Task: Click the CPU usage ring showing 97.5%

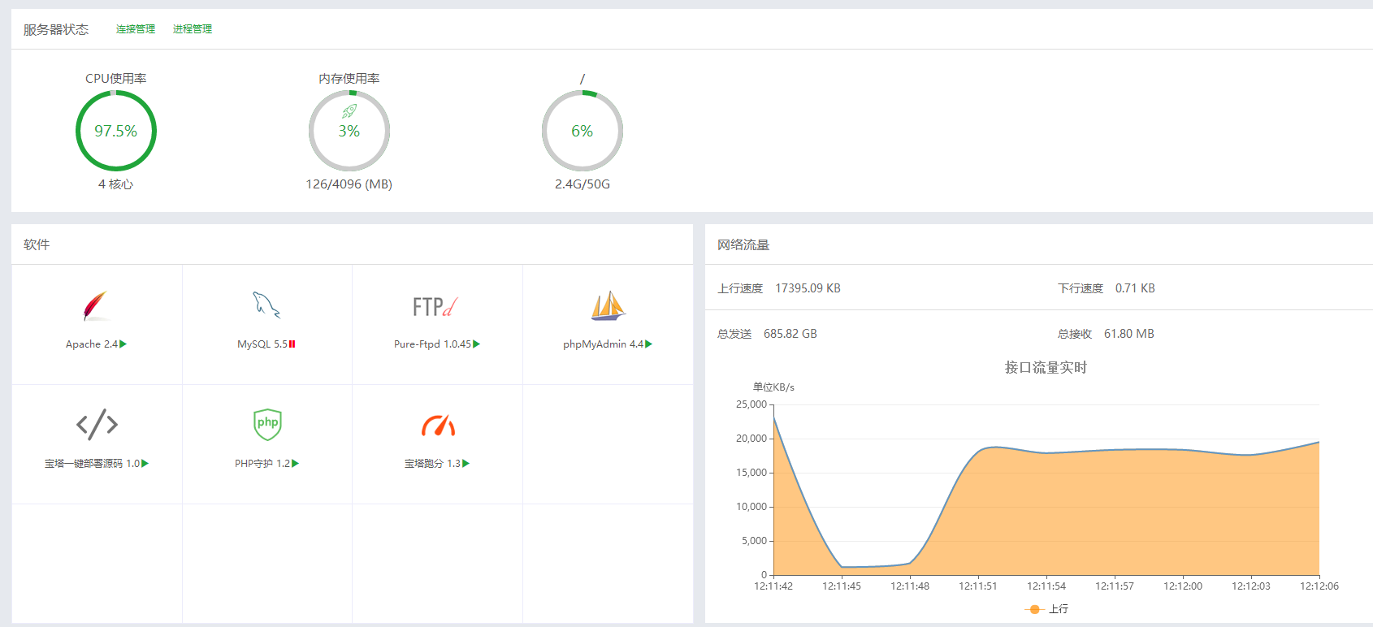Action: click(x=116, y=131)
